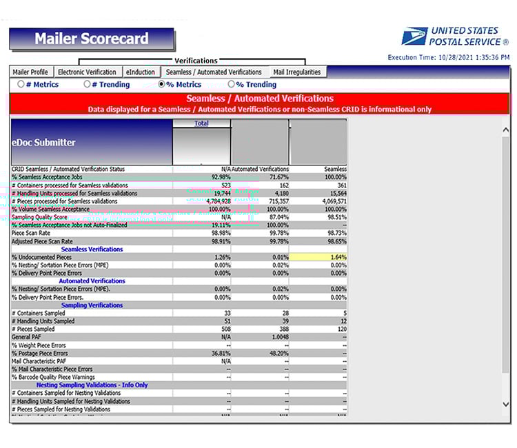The height and width of the screenshot is (448, 517).
Task: Click the Sampling Verifications section header
Action: (x=92, y=305)
